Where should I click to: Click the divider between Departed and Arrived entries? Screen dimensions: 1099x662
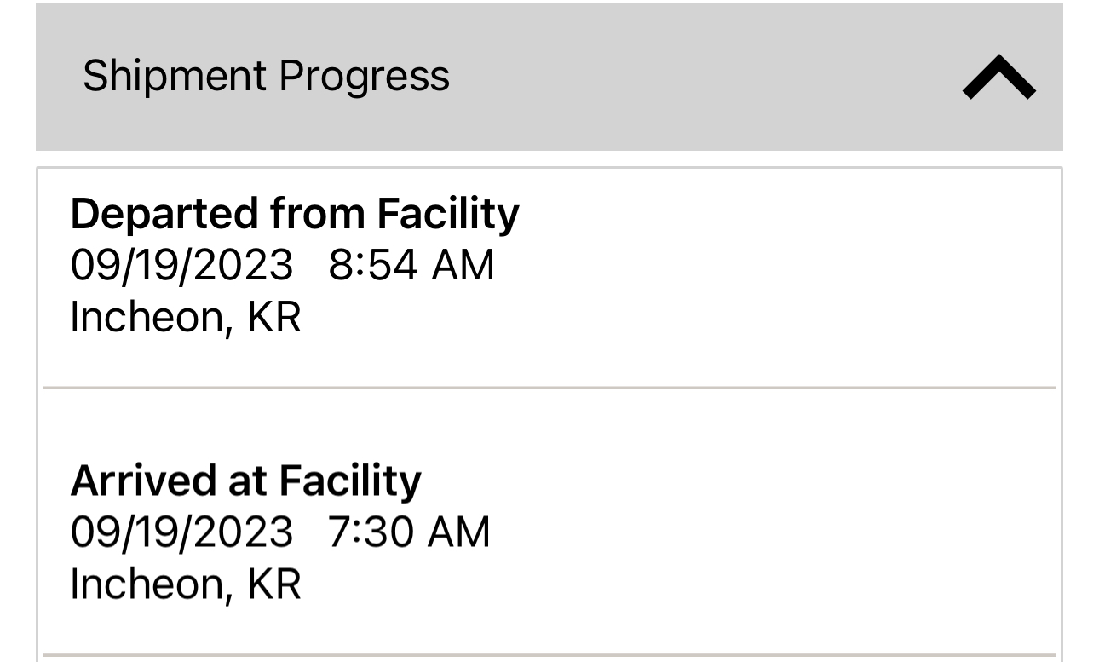(549, 388)
